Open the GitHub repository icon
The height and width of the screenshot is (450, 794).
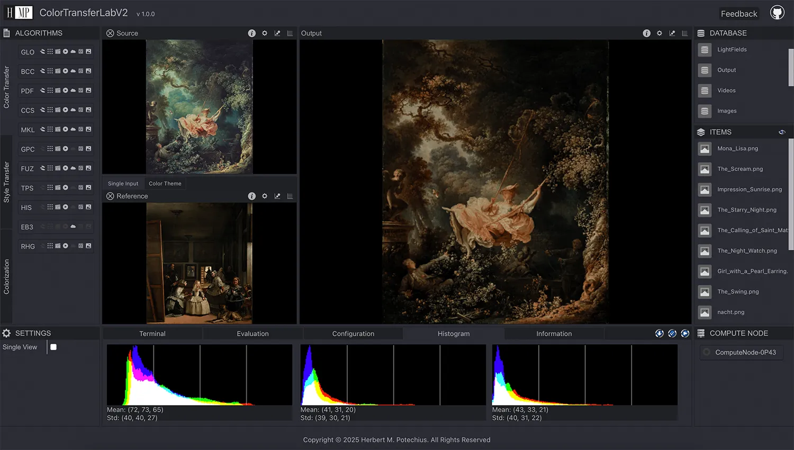tap(777, 13)
